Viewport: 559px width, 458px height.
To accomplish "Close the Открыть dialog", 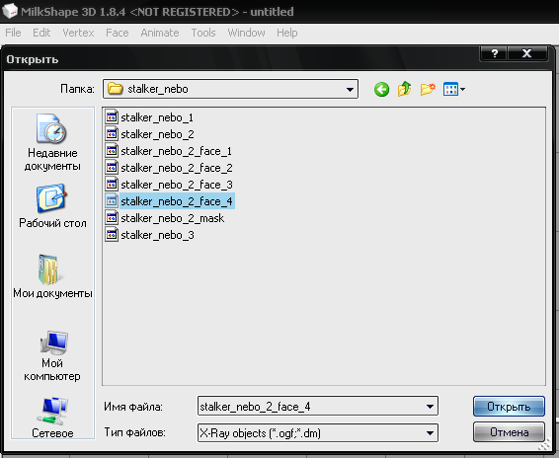I will click(x=527, y=53).
